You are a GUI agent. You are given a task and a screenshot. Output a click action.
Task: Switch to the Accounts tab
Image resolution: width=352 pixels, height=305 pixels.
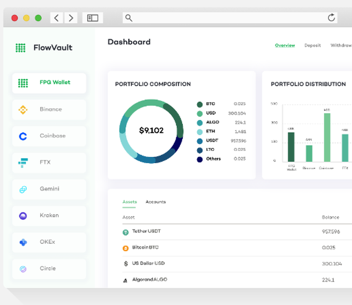(x=156, y=202)
